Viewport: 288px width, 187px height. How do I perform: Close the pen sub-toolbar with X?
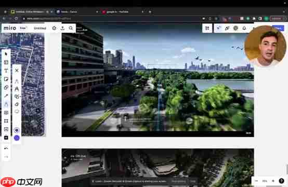click(17, 70)
